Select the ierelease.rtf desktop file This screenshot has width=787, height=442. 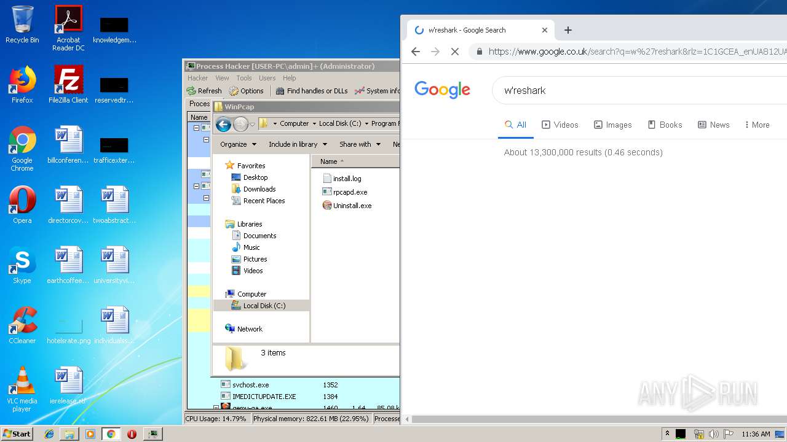tap(68, 386)
